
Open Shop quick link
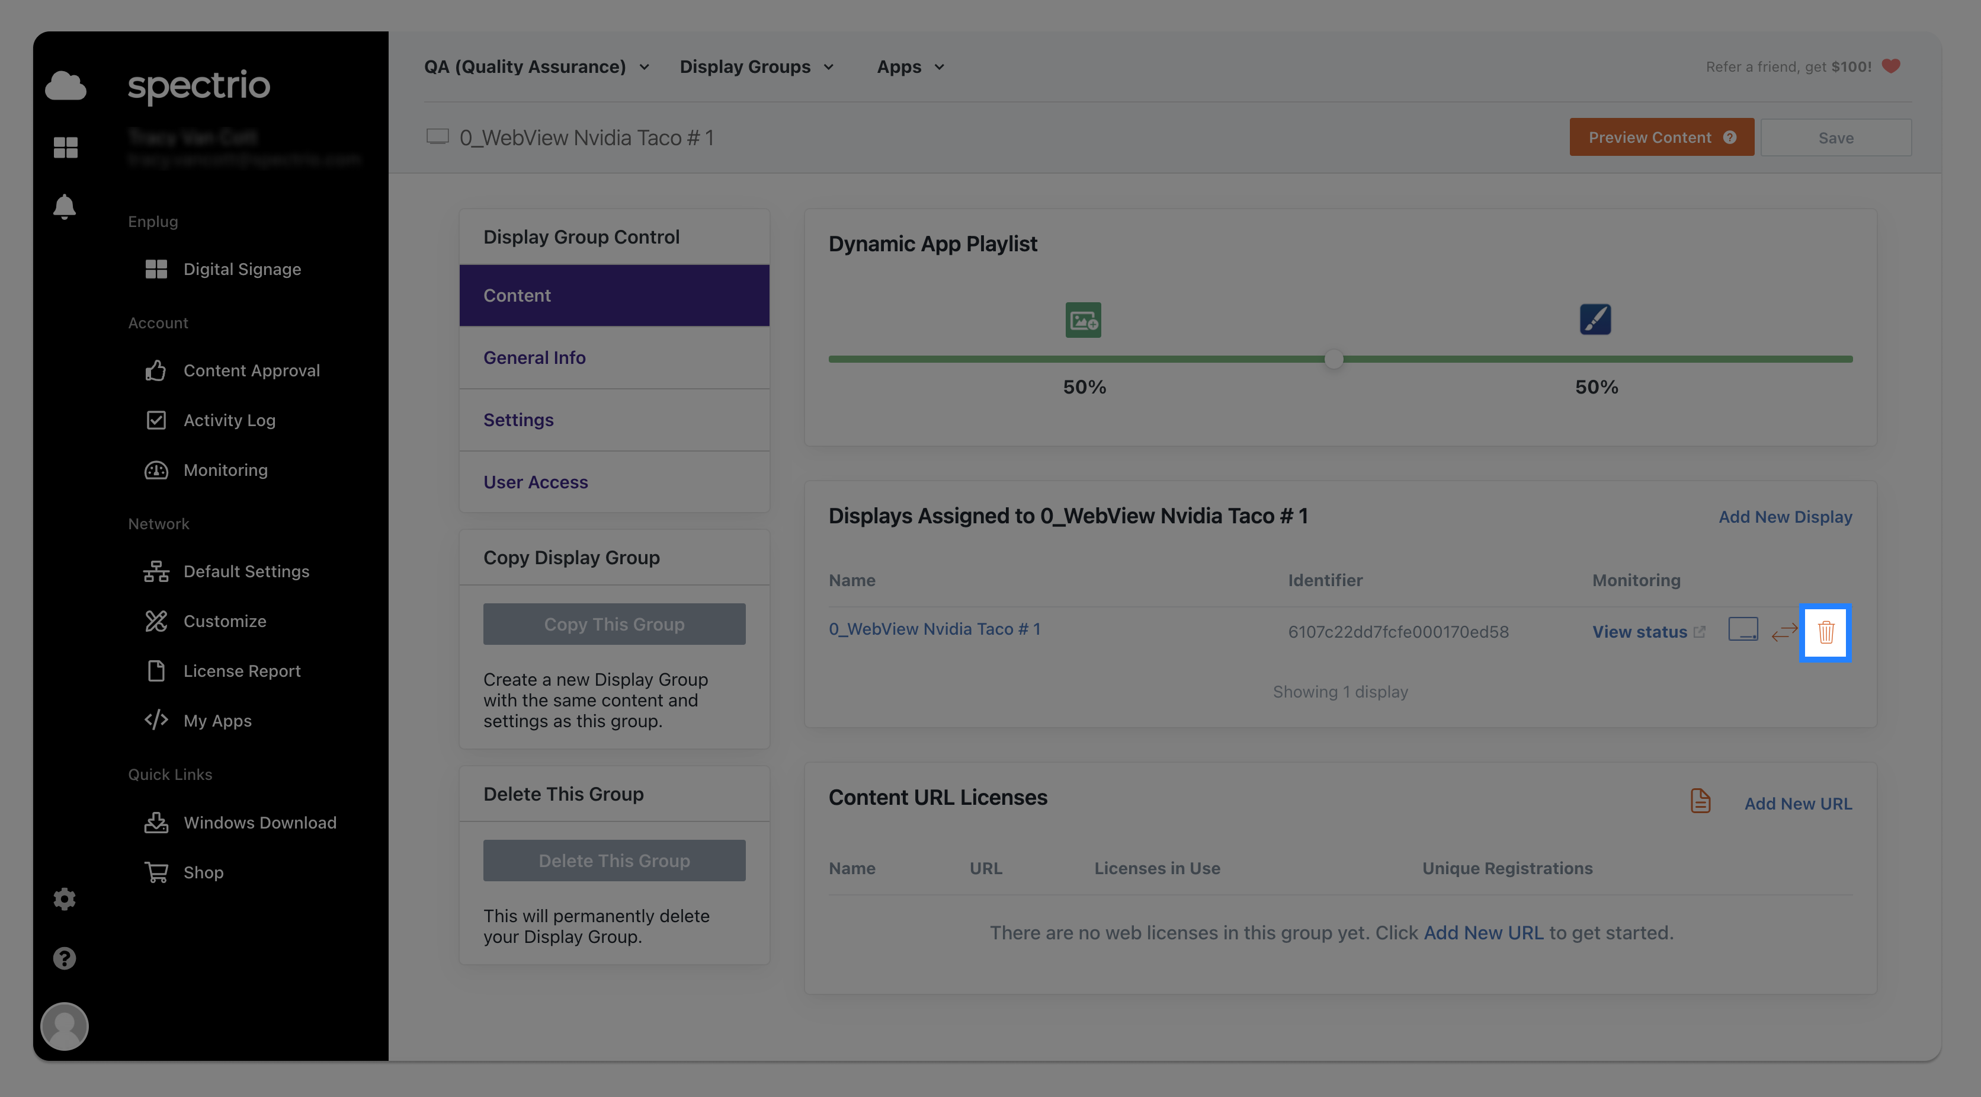(184, 872)
